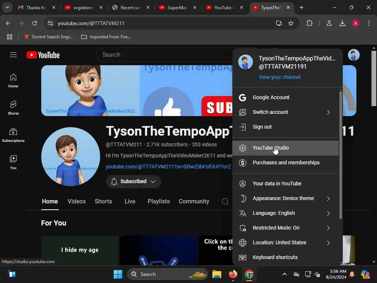This screenshot has width=377, height=283.
Task: Click the channel profile picture
Action: click(71, 156)
